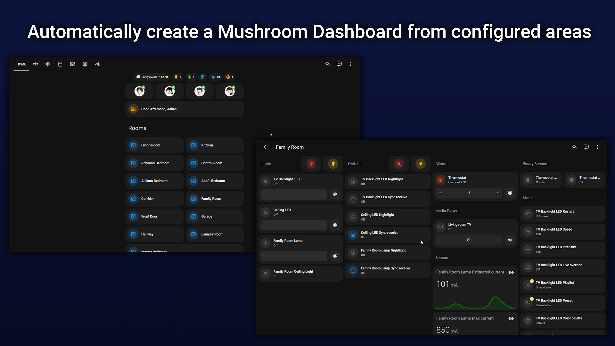Click the Family Room Lamp color palette icon
This screenshot has height=346, width=615.
(335, 256)
